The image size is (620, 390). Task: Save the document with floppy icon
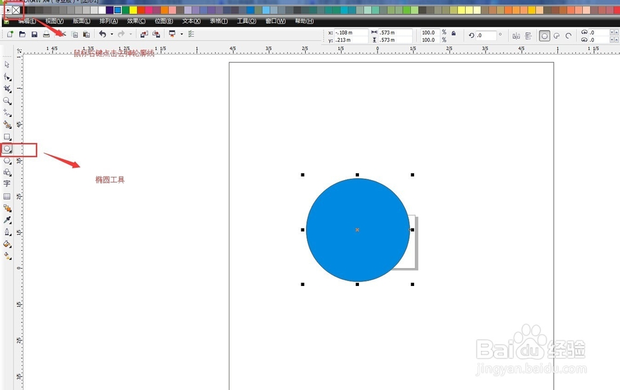pos(34,34)
